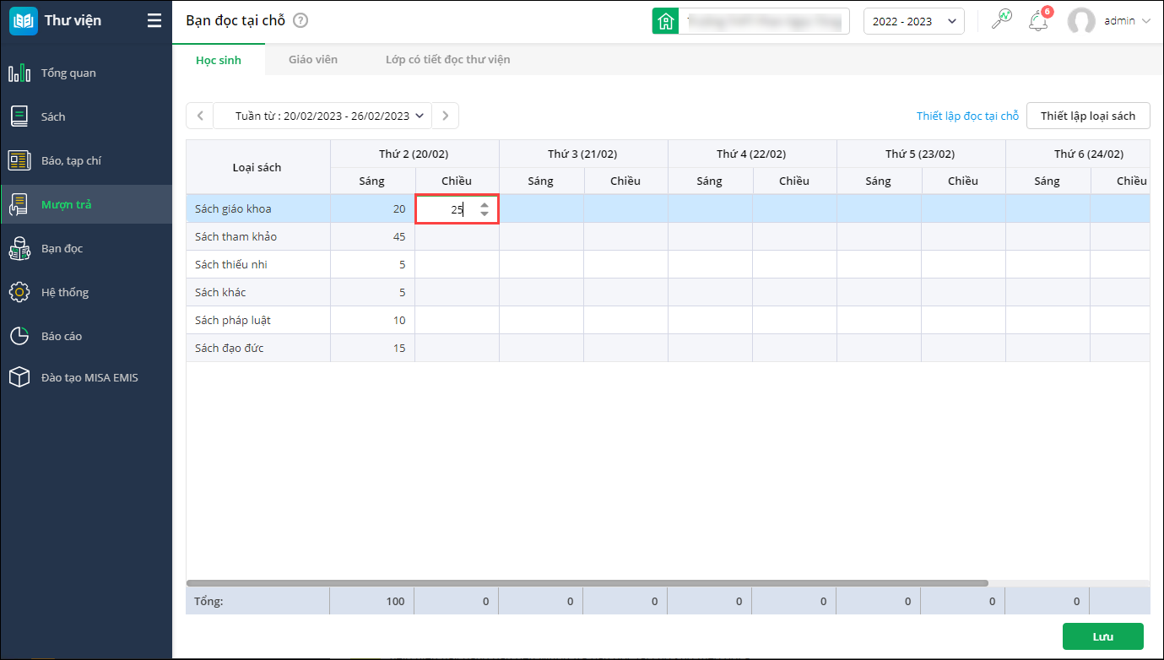Viewport: 1164px width, 660px height.
Task: Click the Sáng subheader under Thứ 2 (20/02)
Action: (x=372, y=181)
